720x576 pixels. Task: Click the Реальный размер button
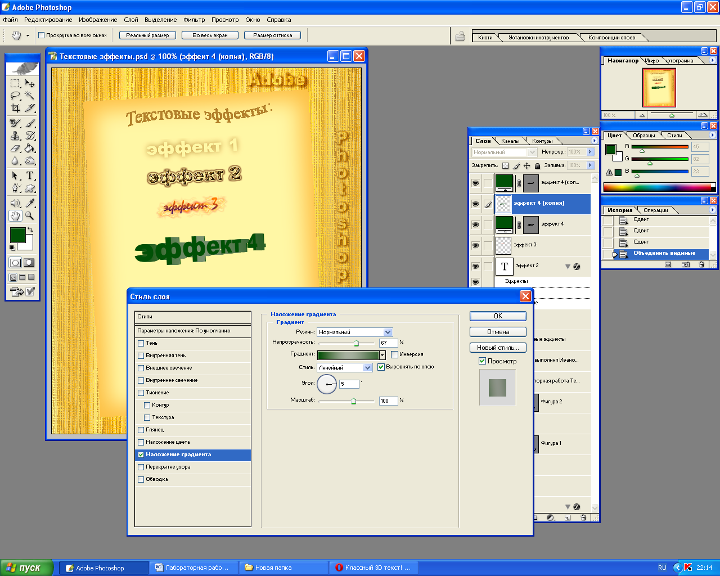pyautogui.click(x=147, y=35)
